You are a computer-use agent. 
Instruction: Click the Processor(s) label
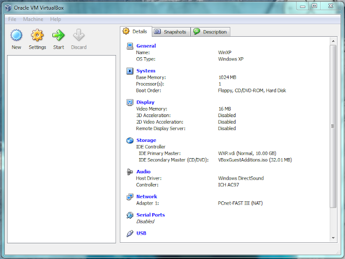click(x=150, y=84)
